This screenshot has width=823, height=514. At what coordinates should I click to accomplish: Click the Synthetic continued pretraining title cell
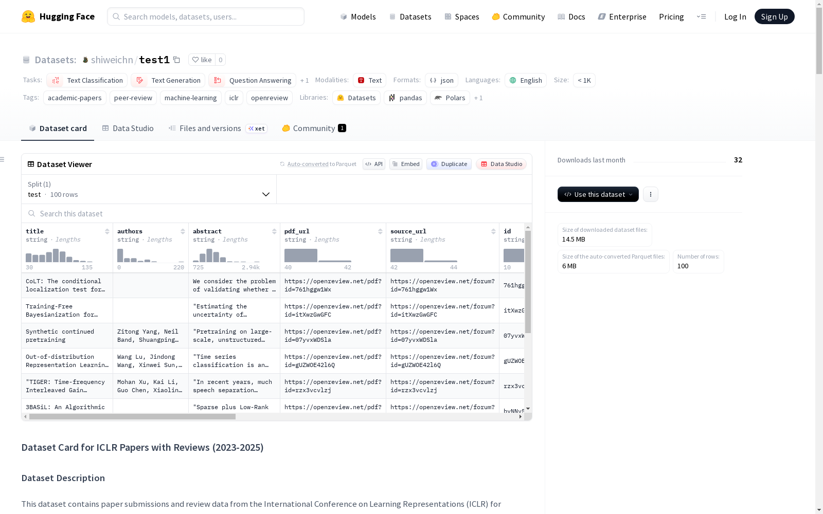click(67, 336)
